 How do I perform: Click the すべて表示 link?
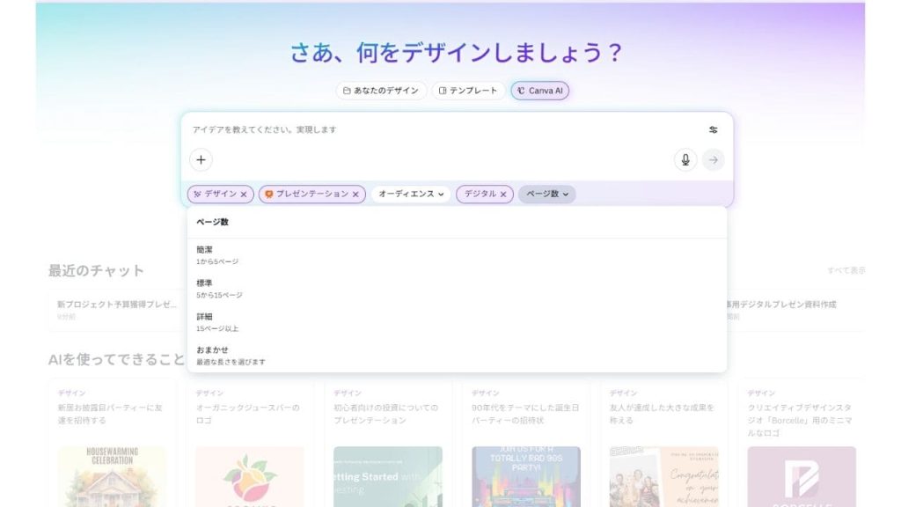click(x=845, y=270)
